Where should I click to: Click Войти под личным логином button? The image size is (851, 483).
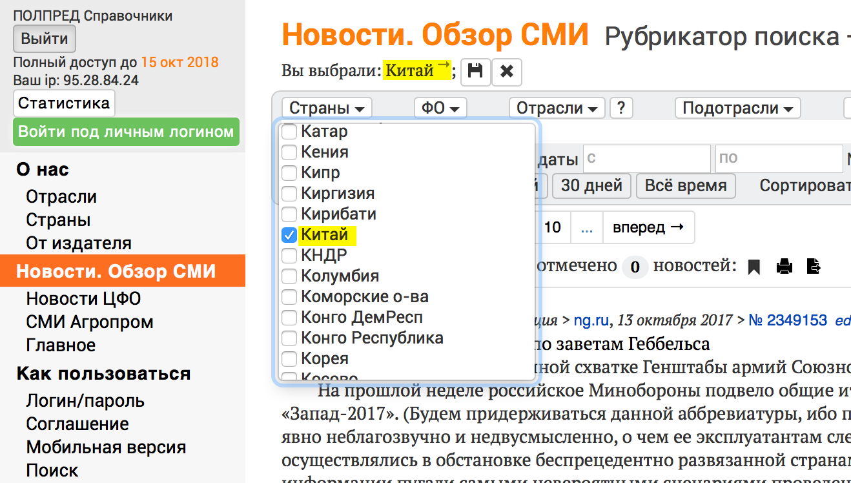click(x=126, y=132)
